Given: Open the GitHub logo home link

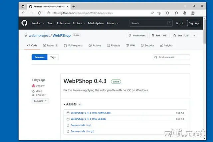Looking at the screenshot, I should pyautogui.click(x=24, y=23).
